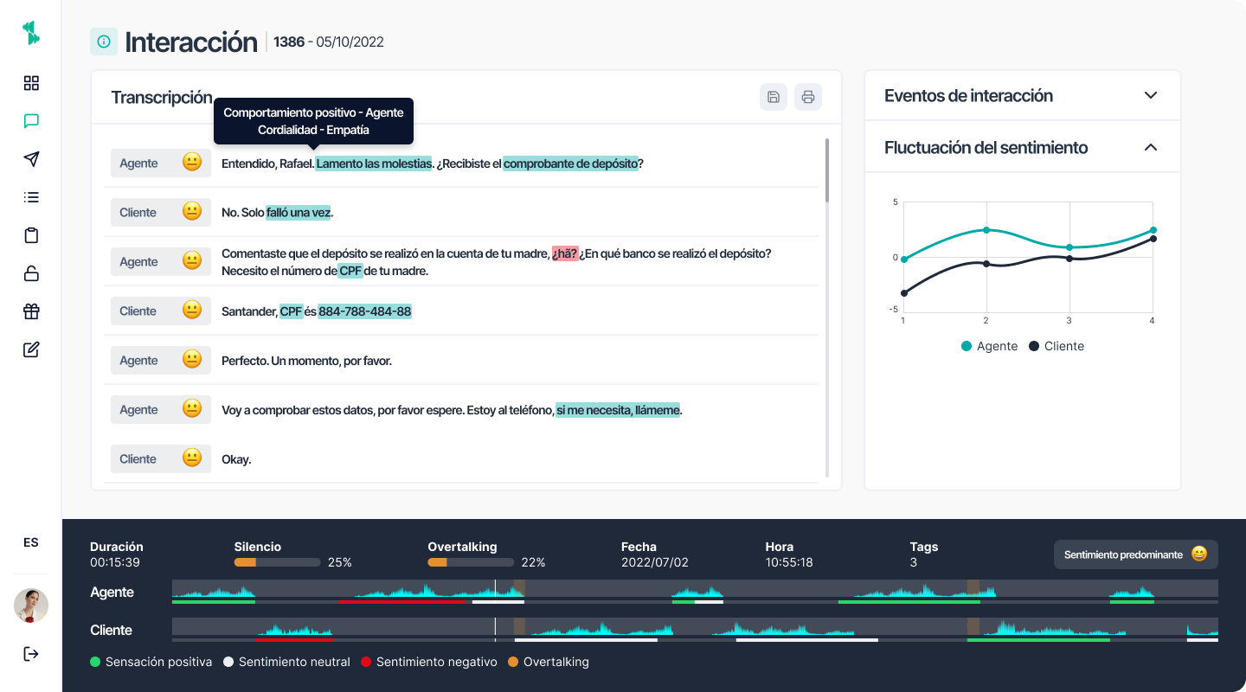Open the list view sidebar icon
This screenshot has height=692, width=1246.
pos(31,197)
